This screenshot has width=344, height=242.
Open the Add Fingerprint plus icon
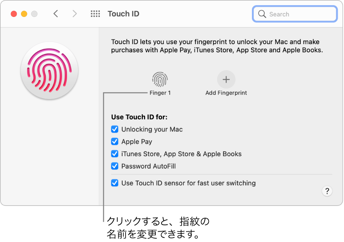226,79
